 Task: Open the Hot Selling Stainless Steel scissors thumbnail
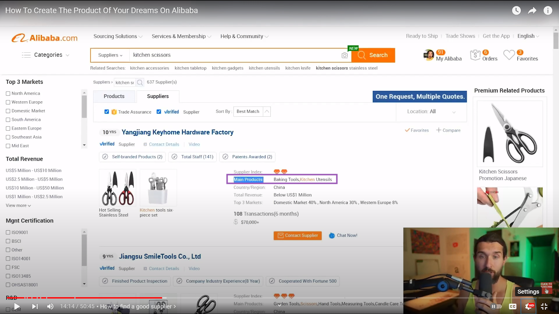117,188
